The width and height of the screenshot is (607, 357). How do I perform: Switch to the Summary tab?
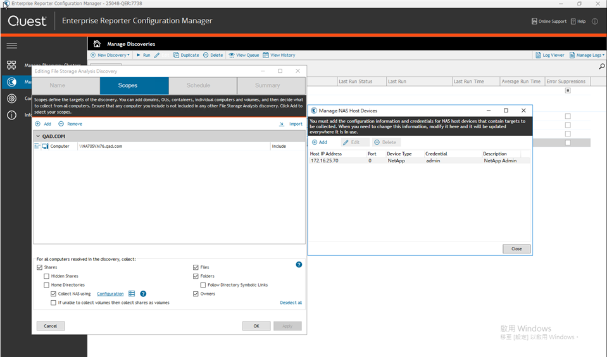(x=272, y=85)
